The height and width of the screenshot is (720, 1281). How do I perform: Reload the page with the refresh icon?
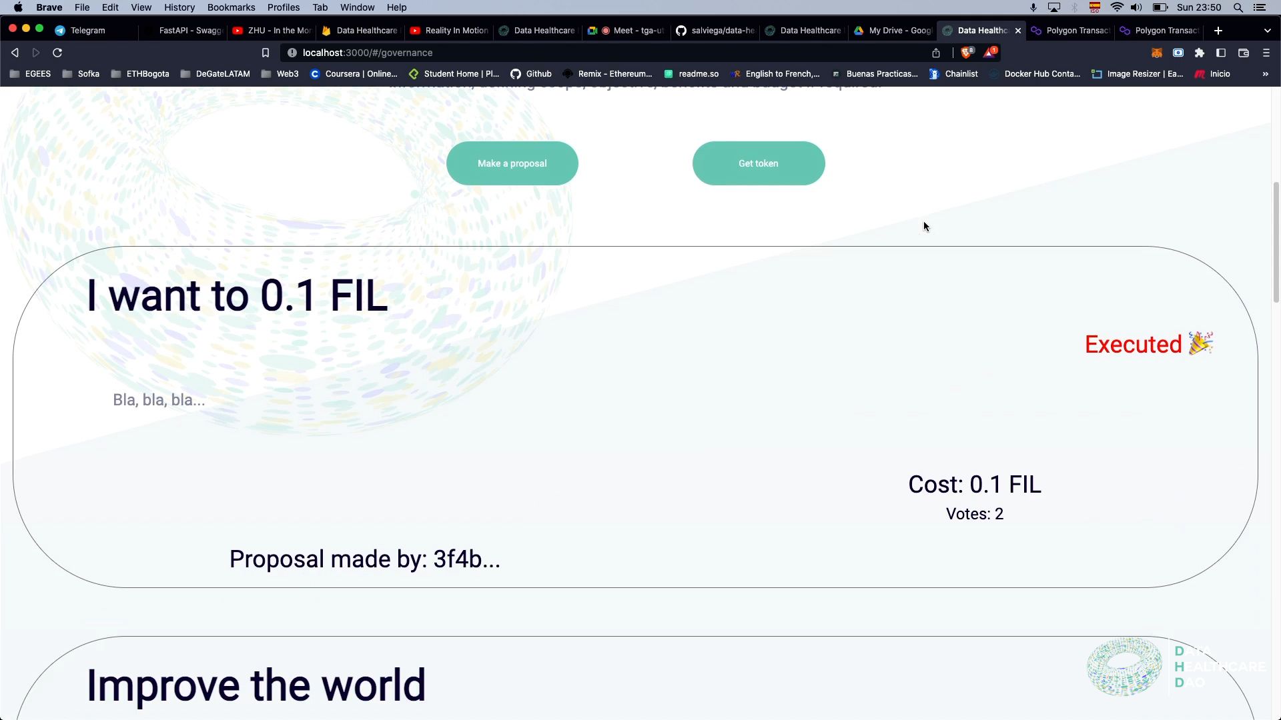coord(57,53)
